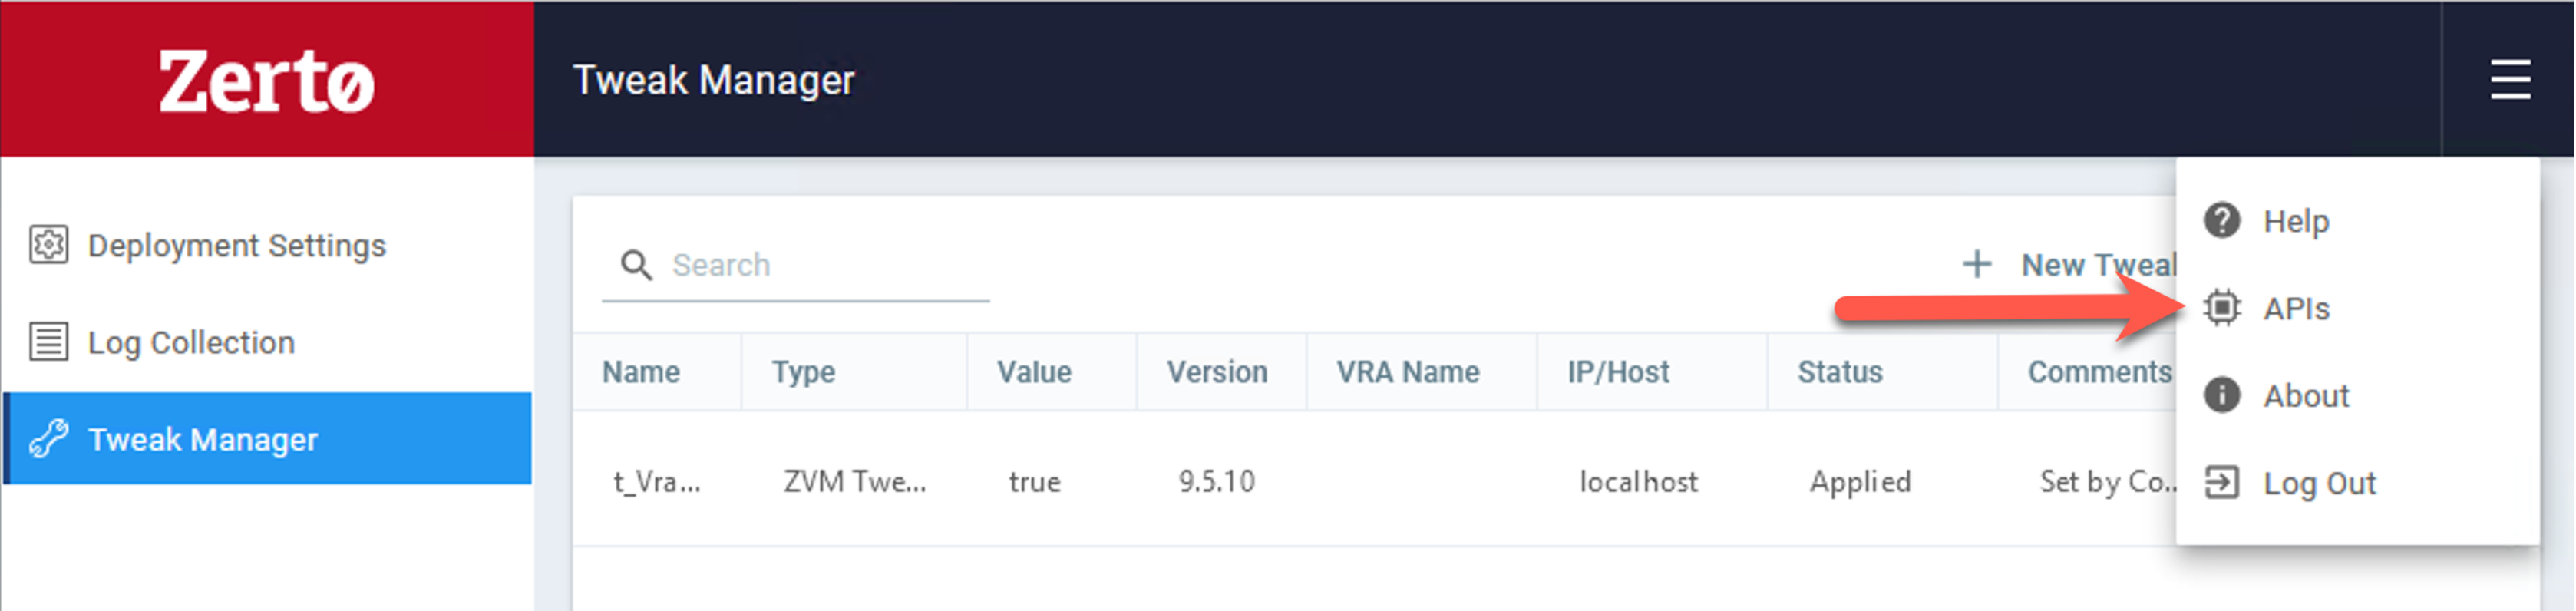Click the plus icon beside New Tweak
Image resolution: width=2576 pixels, height=611 pixels.
coord(1976,264)
